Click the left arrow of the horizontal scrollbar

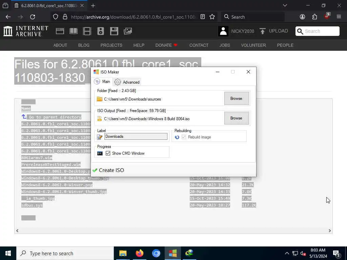tap(17, 231)
